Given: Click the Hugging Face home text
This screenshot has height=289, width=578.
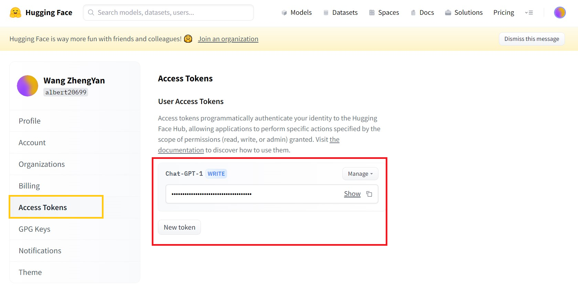Looking at the screenshot, I should point(49,13).
